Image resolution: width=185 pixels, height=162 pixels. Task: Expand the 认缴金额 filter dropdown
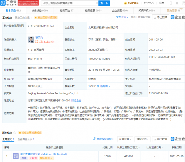125,139
